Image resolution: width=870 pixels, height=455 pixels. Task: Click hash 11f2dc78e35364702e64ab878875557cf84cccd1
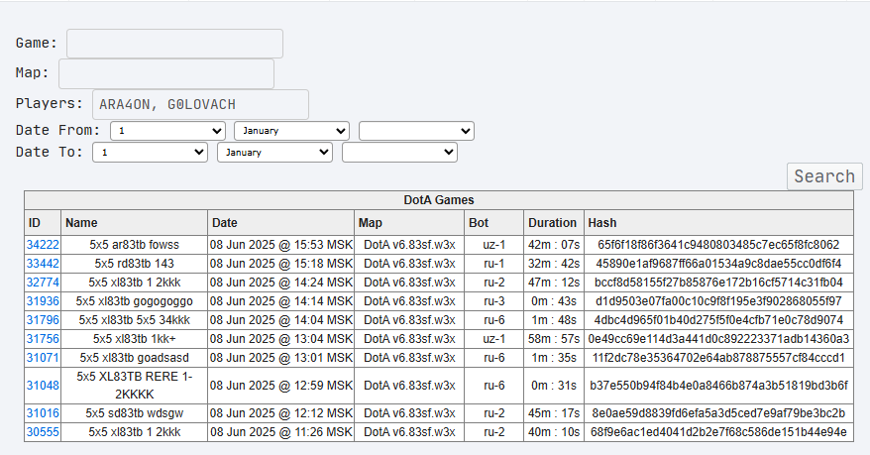pos(718,358)
